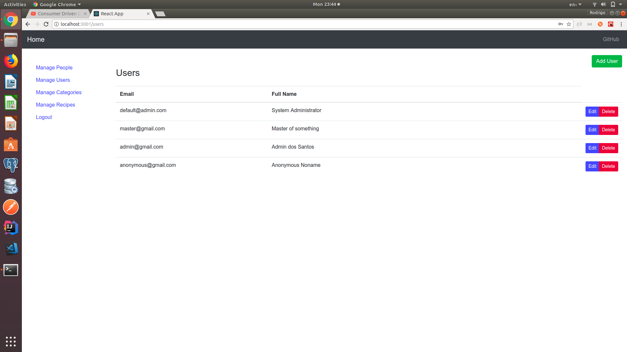Open Chrome's three-dot menu

tap(621, 24)
